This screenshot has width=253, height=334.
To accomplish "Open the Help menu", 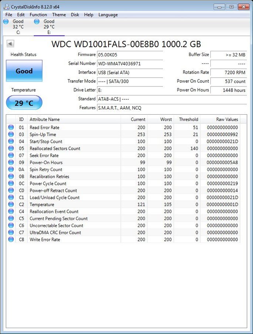I will pyautogui.click(x=89, y=15).
